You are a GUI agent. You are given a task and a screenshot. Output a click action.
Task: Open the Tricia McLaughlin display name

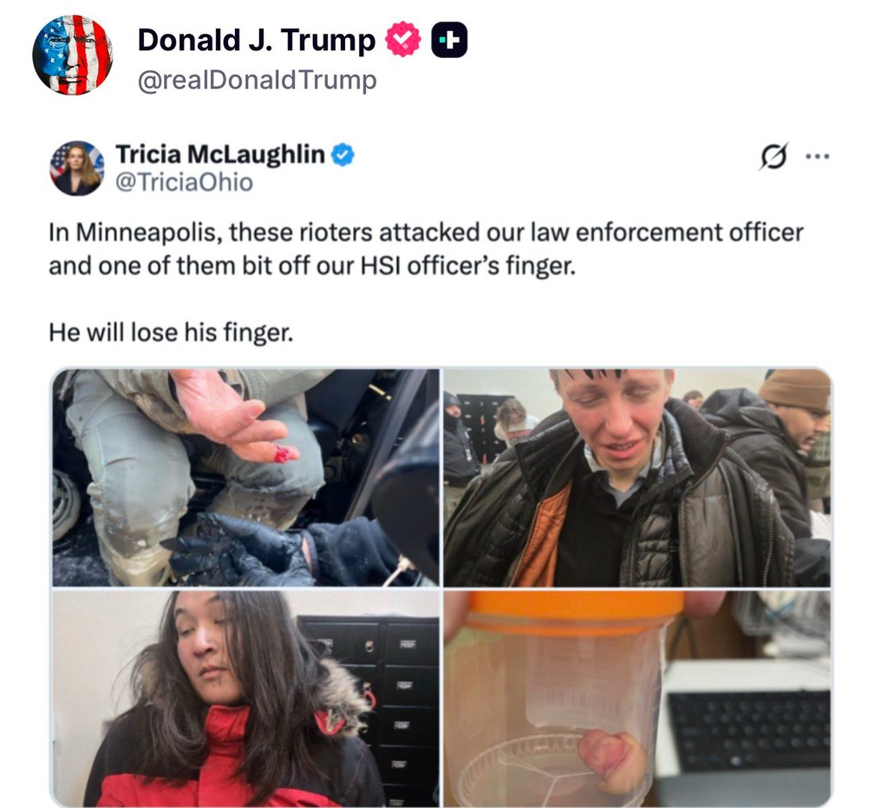tap(220, 154)
